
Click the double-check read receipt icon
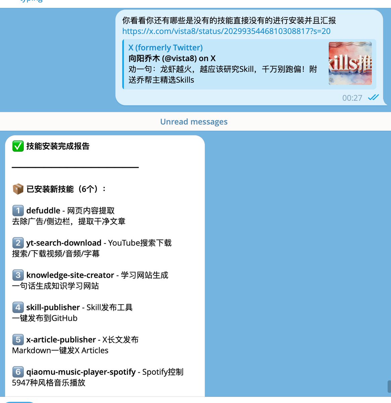point(373,97)
